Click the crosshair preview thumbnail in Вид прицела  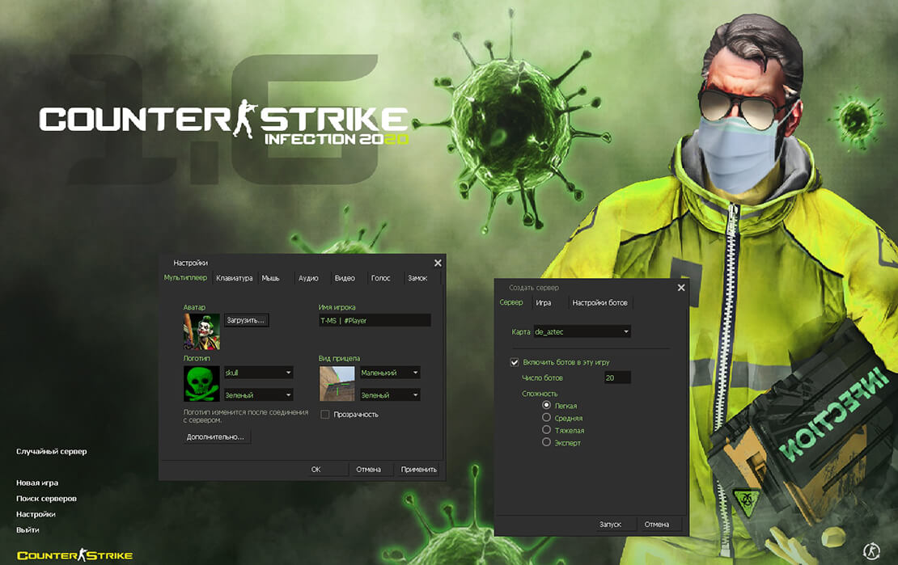(x=337, y=383)
